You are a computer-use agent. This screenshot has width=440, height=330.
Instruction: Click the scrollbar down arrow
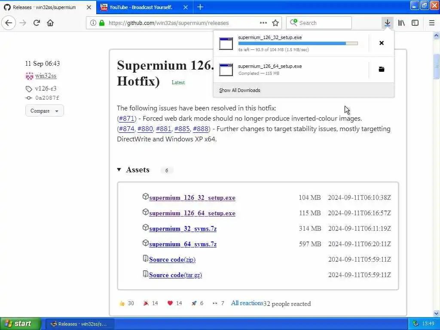436,313
